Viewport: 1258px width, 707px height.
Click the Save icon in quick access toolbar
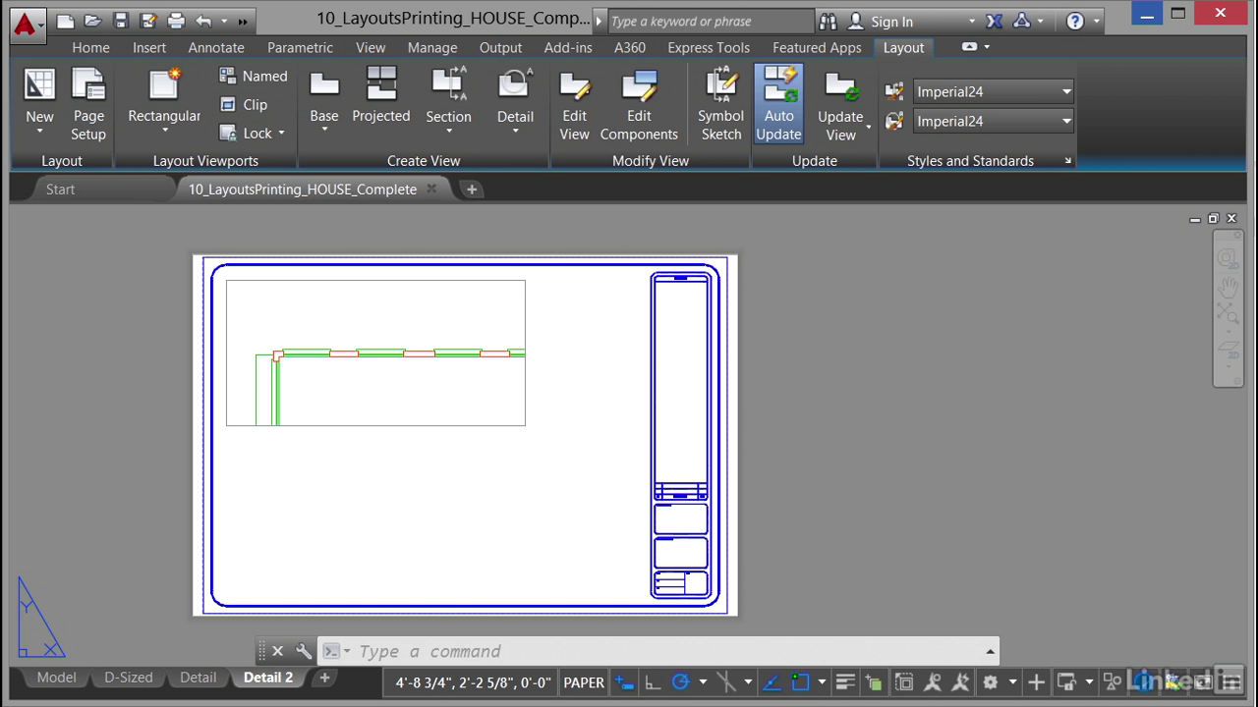(x=120, y=21)
